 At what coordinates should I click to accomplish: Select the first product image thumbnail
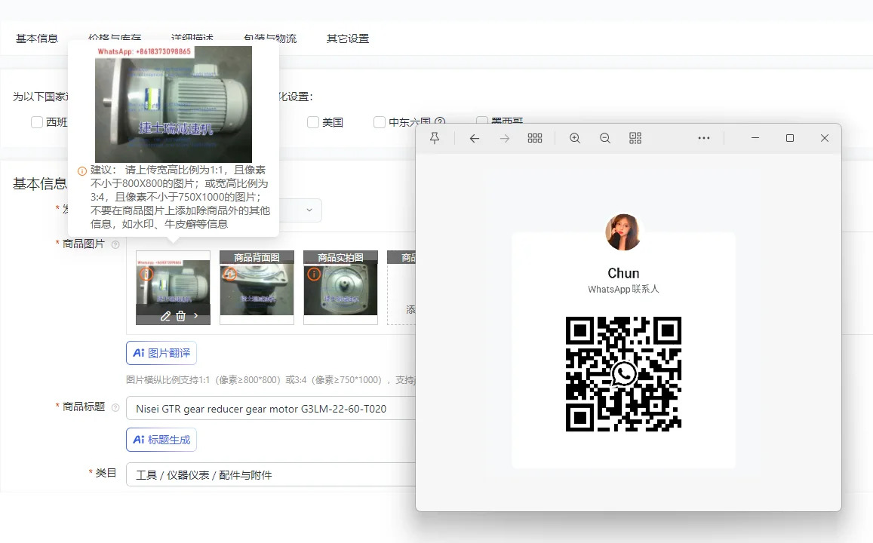point(173,287)
